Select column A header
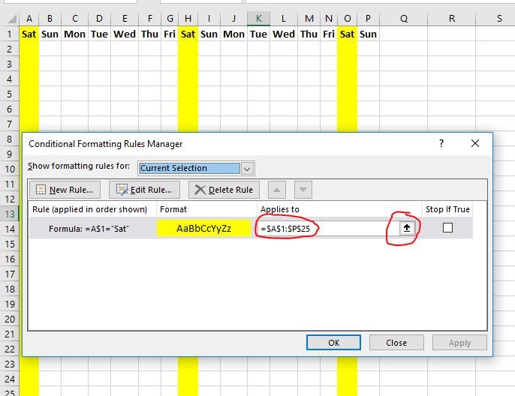The height and width of the screenshot is (396, 515). (29, 19)
